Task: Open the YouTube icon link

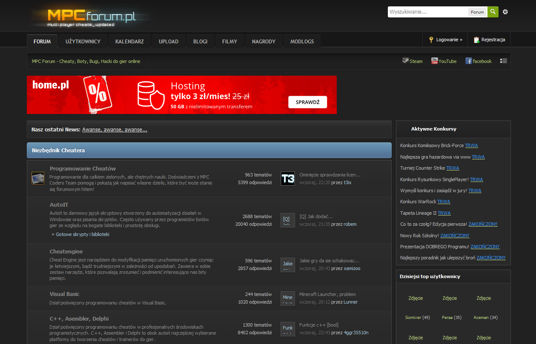Action: 435,61
